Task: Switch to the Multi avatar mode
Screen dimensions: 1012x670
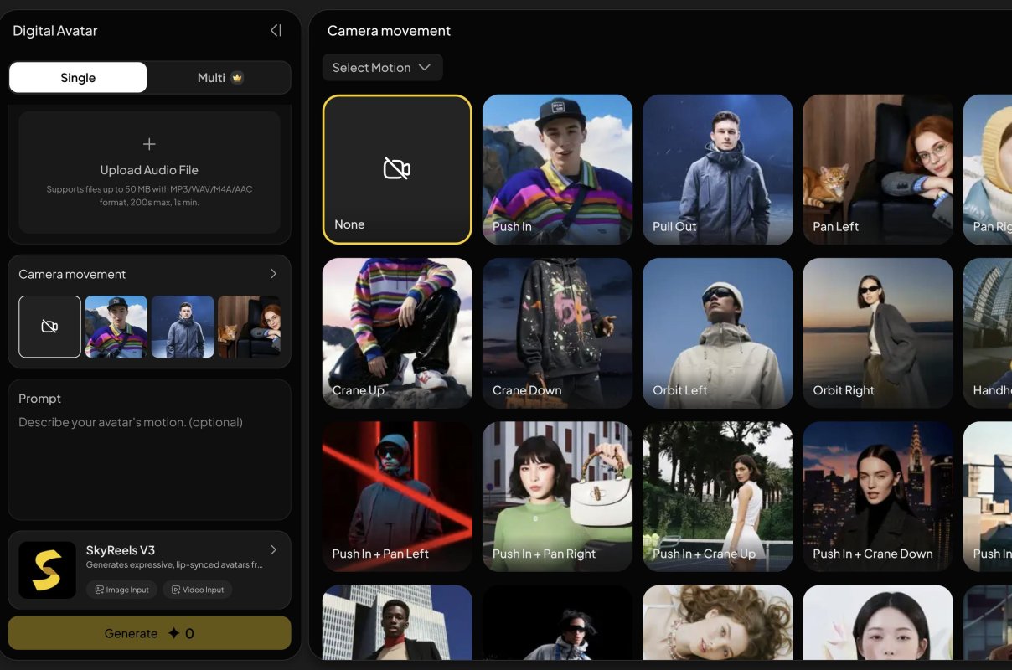Action: [219, 77]
